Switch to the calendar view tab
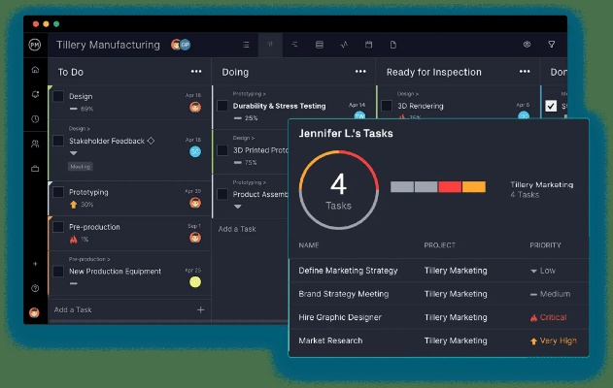This screenshot has height=388, width=613. pyautogui.click(x=369, y=45)
